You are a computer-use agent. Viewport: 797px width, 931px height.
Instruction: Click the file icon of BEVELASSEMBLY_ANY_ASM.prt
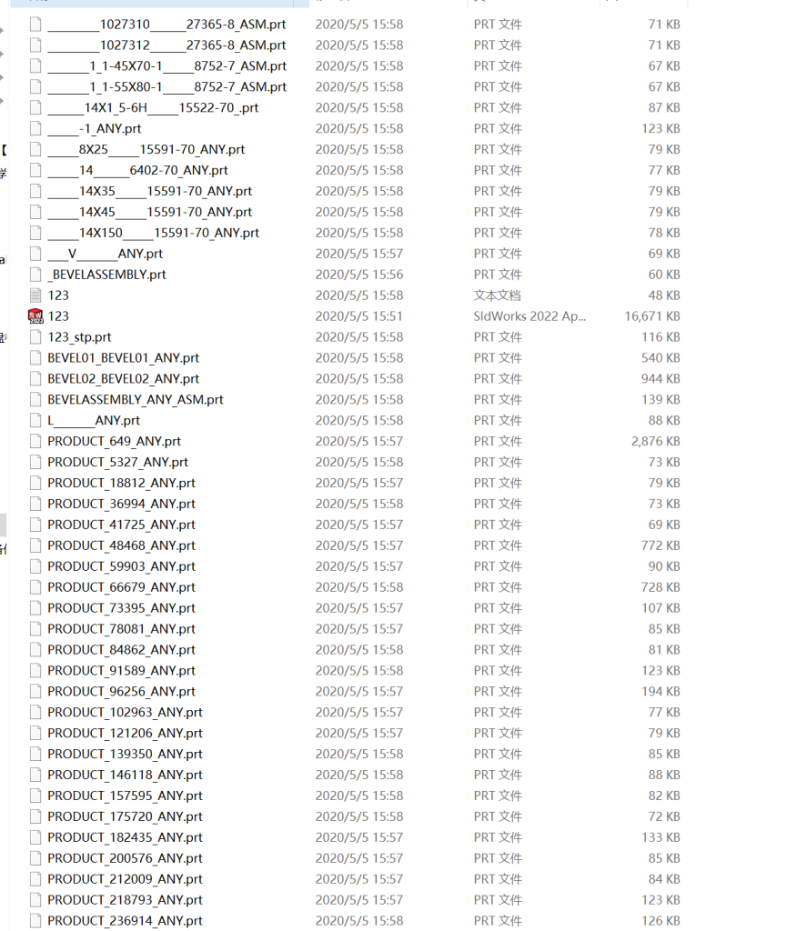(x=35, y=399)
